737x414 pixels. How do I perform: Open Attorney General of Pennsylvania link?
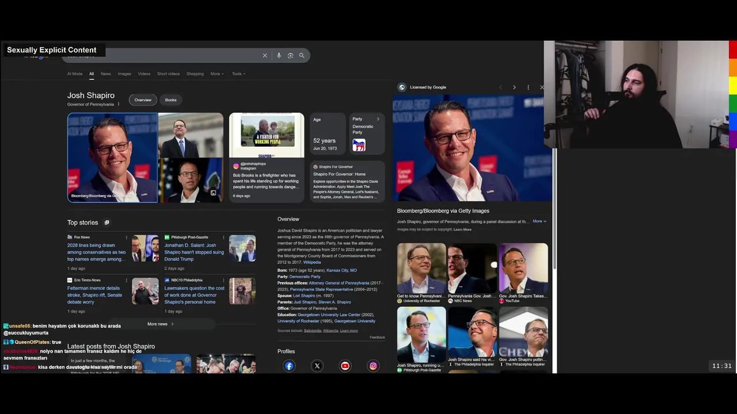[339, 283]
